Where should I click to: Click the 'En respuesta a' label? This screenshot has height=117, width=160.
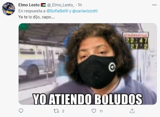[32, 11]
